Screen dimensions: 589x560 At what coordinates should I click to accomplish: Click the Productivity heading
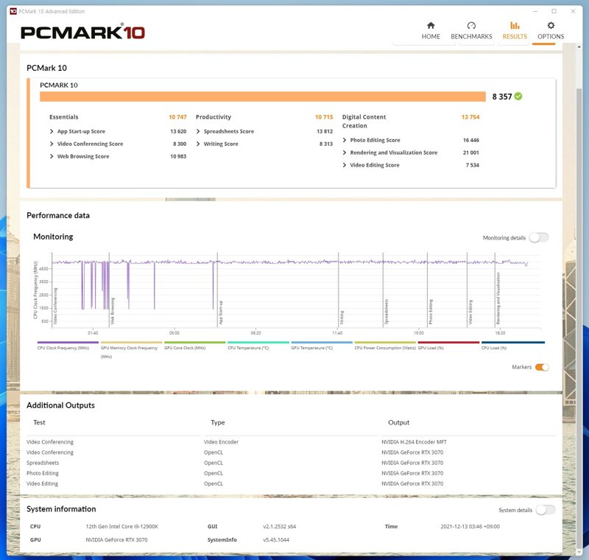214,117
